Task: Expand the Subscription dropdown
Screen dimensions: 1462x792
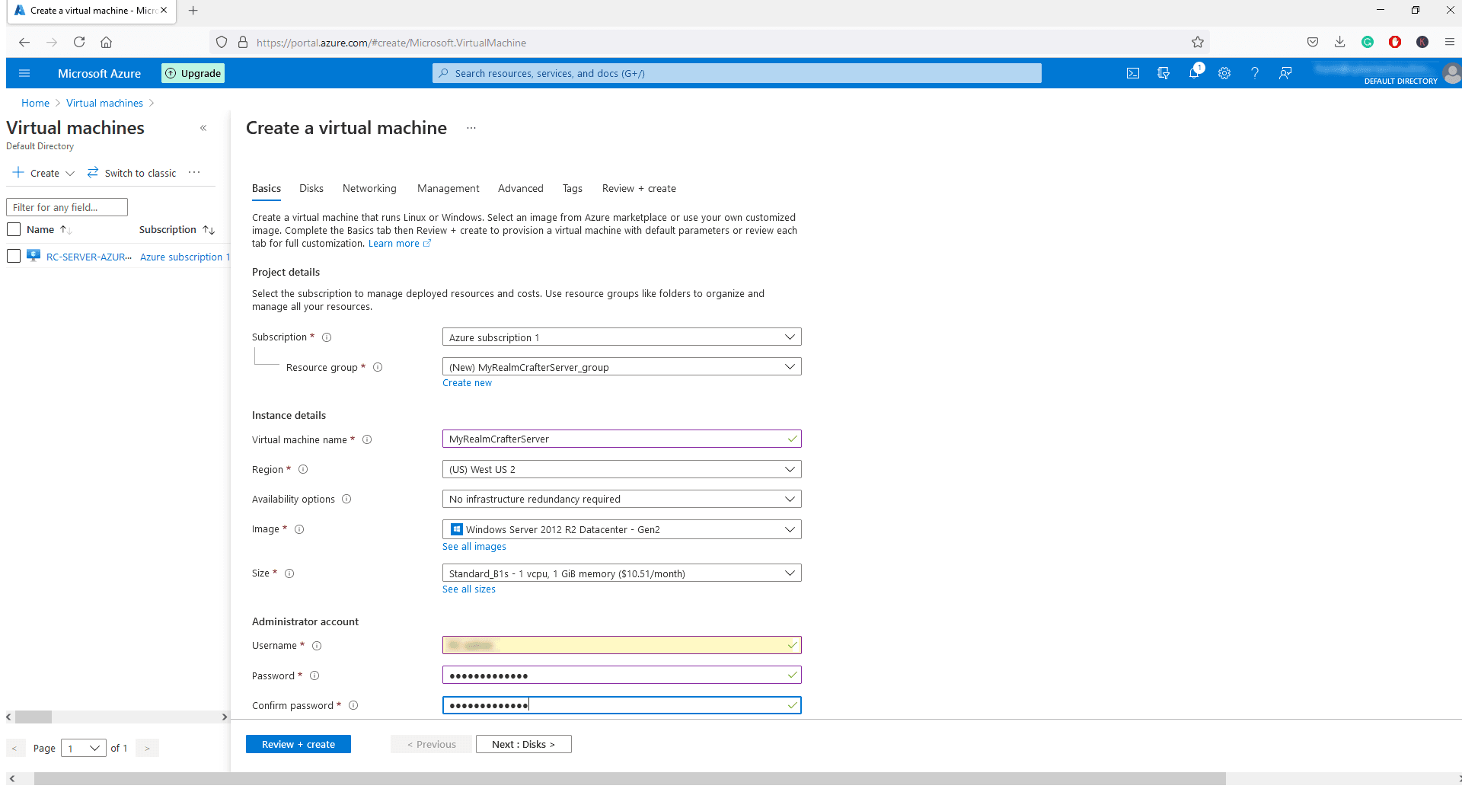Action: (x=621, y=337)
